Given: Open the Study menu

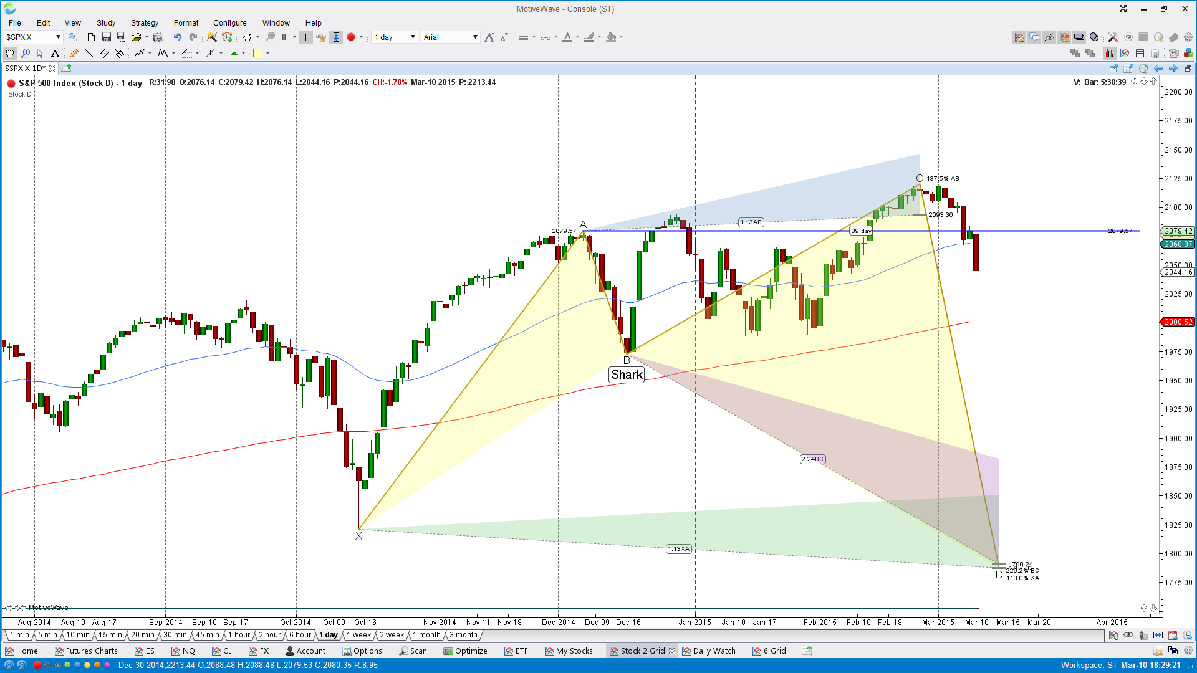Looking at the screenshot, I should coord(106,23).
